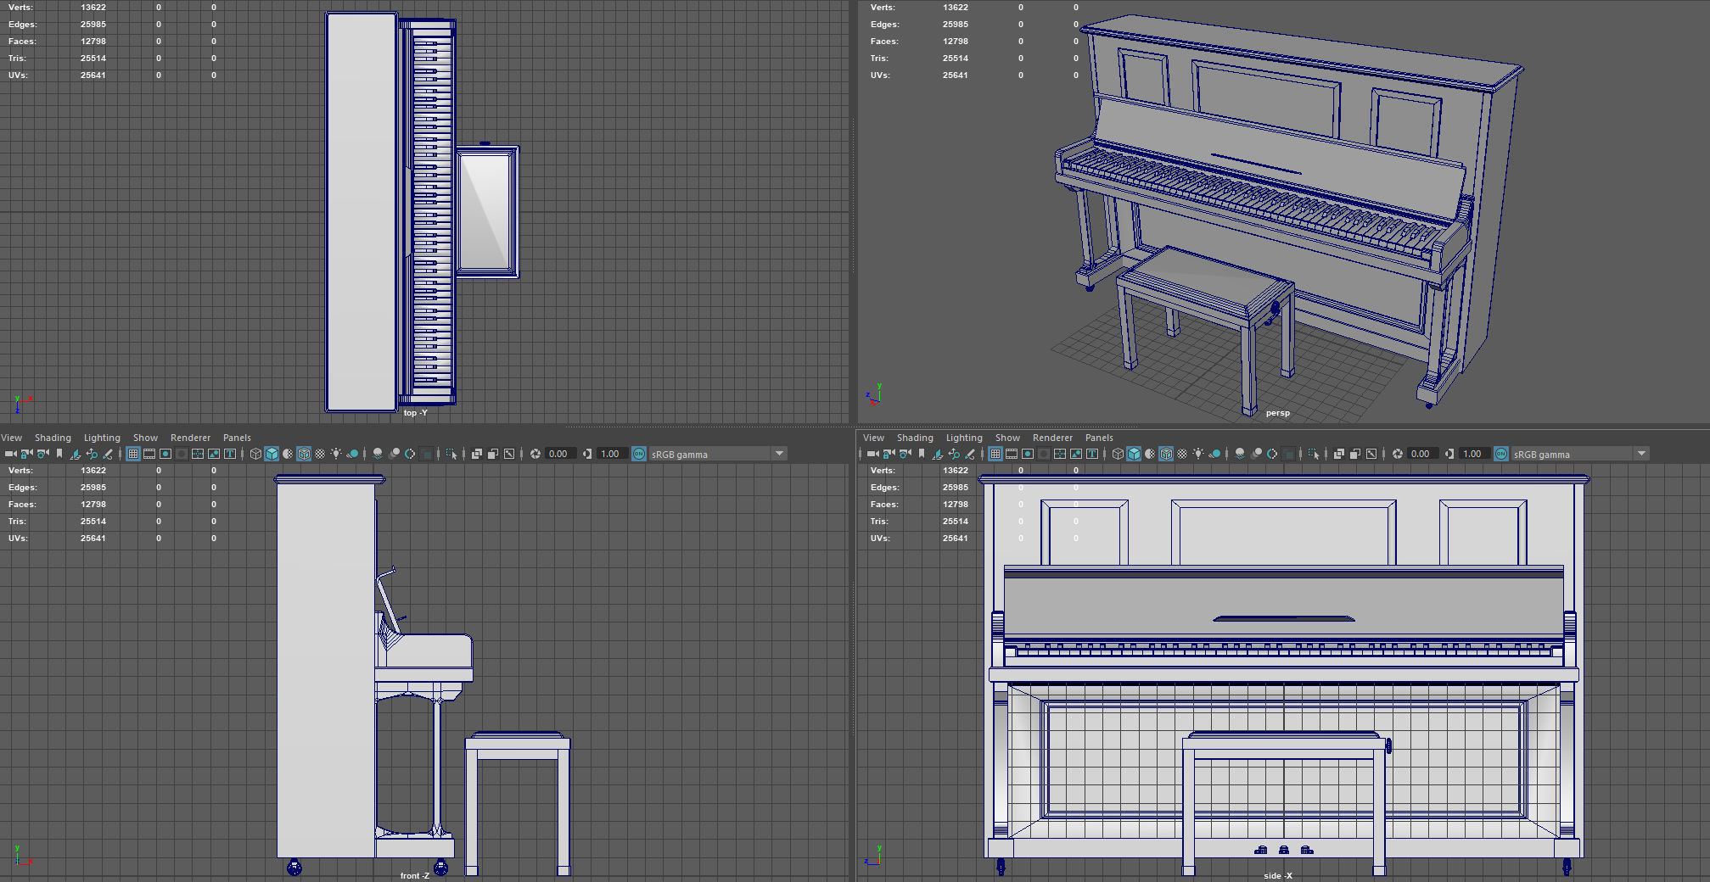Toggle Safe Title display in side panel toolbar

tap(1092, 454)
